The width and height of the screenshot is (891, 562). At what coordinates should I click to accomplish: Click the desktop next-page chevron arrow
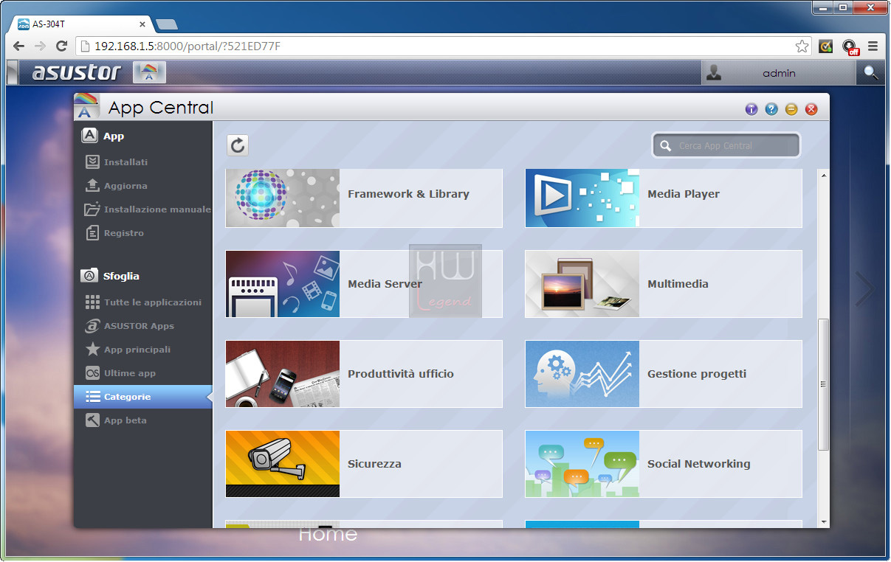(864, 288)
